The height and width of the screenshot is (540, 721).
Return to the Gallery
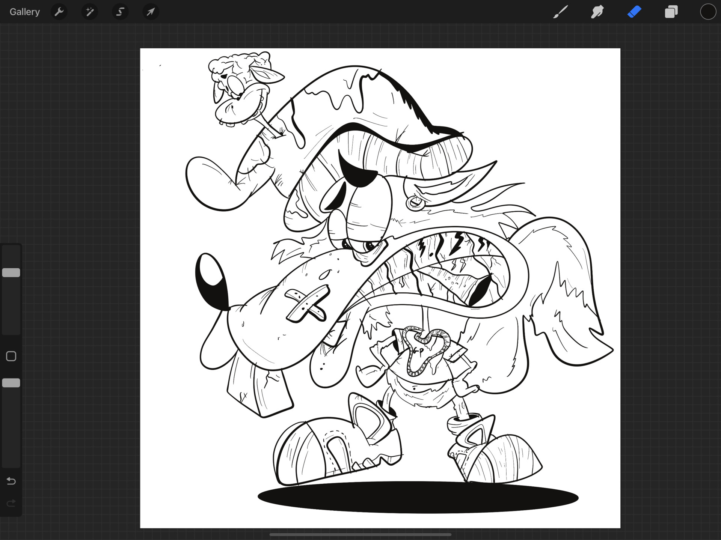pos(24,12)
